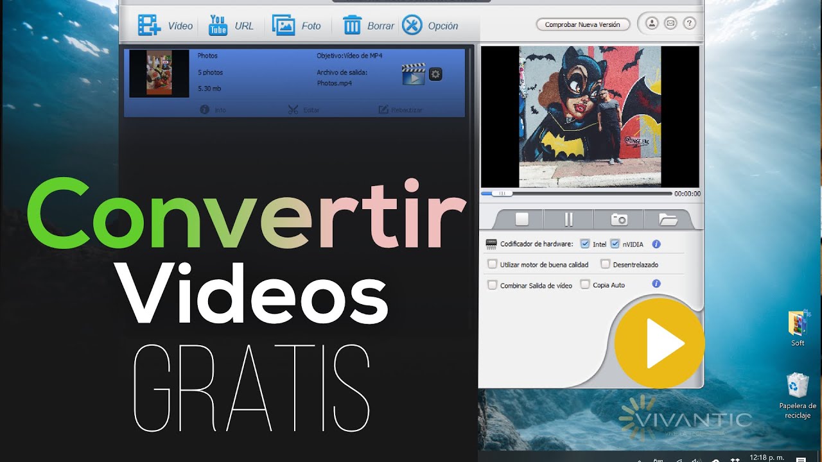Click the '5.30 mb' size text
Screen dimensions: 822x462
click(209, 89)
